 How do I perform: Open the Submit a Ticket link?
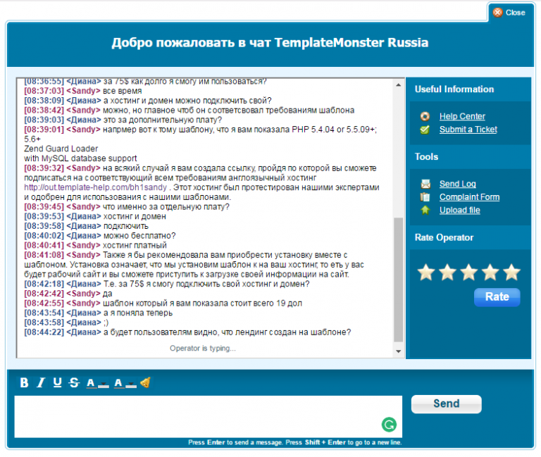tap(468, 130)
